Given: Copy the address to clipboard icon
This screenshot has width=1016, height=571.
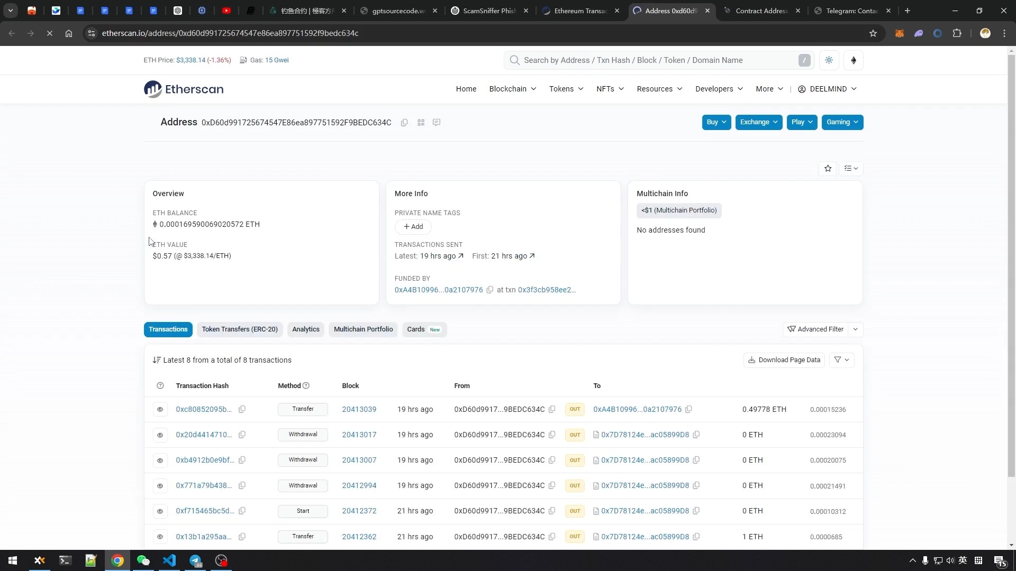Looking at the screenshot, I should click(404, 123).
